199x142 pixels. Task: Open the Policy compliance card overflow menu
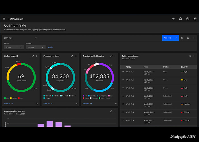pos(194,56)
